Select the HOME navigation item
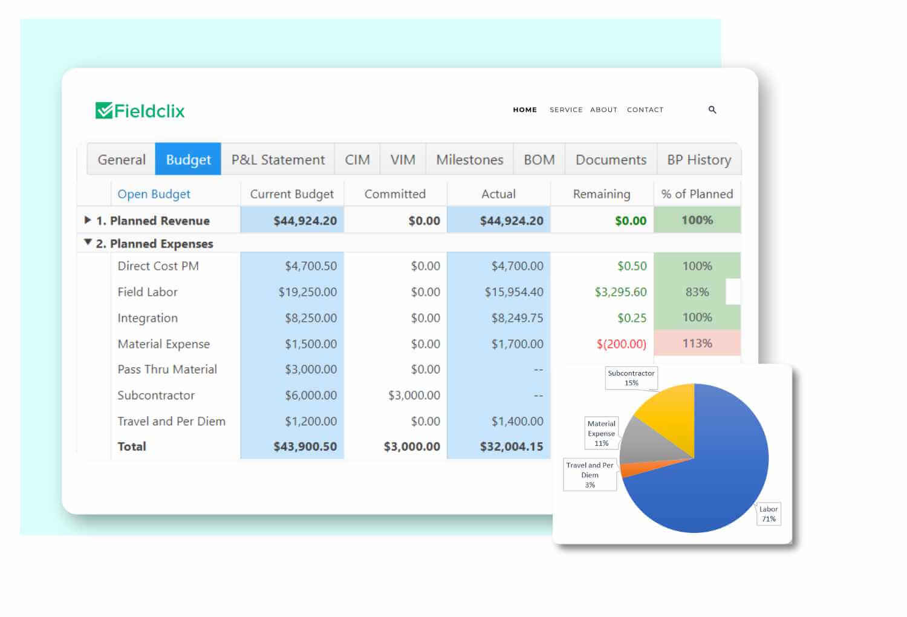Screen dimensions: 907x617 click(525, 109)
